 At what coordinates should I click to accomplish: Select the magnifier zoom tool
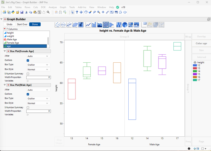coord(98,12)
